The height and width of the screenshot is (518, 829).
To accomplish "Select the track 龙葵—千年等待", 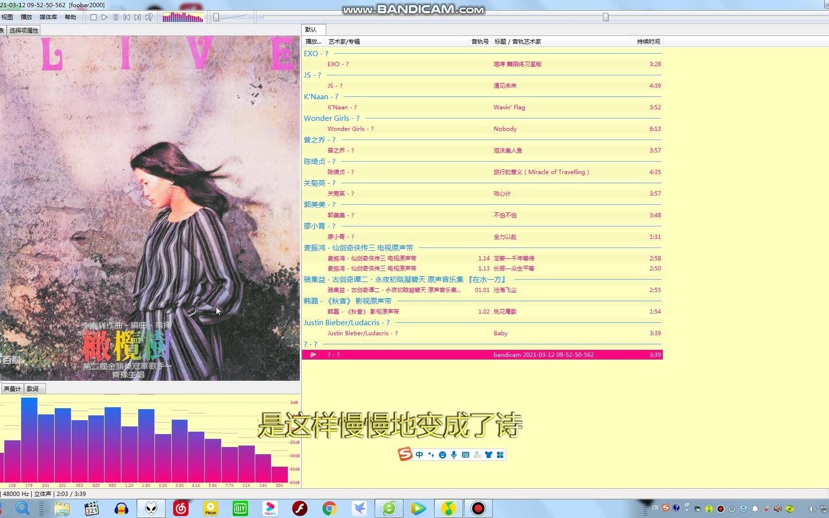I will (482, 259).
